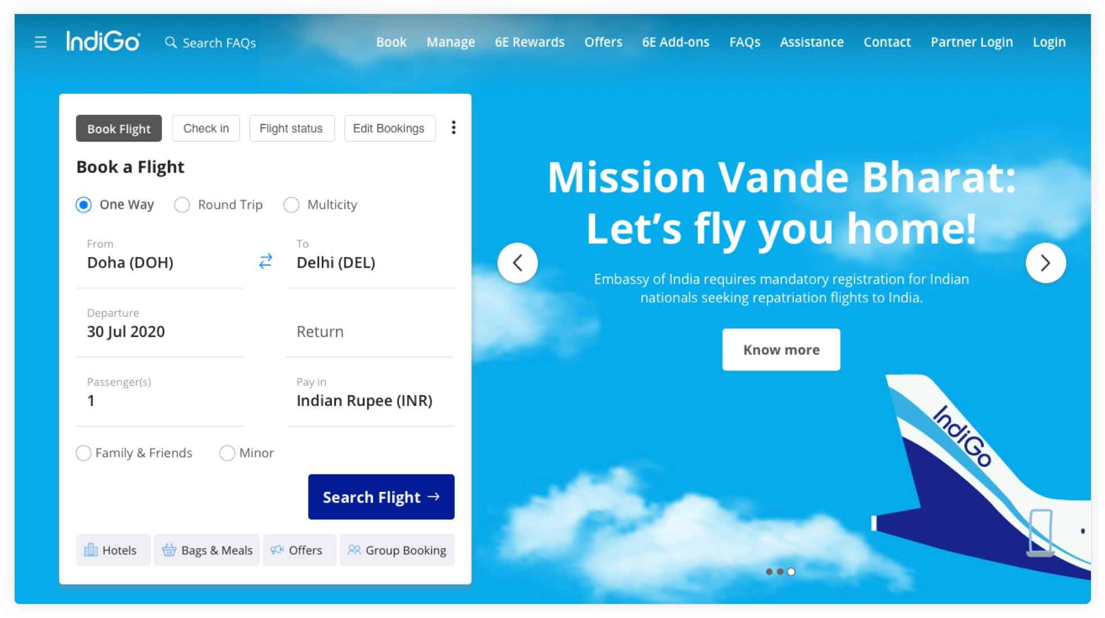Open the Departure date picker
Viewport: 1105px width, 618px height.
160,325
